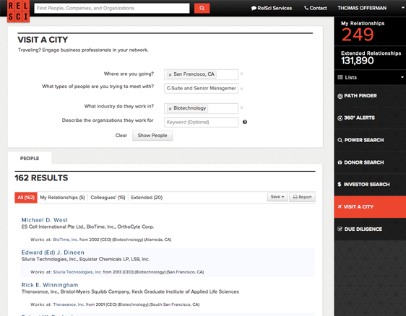Open Power Search from sidebar
This screenshot has height=316, width=406.
(370, 140)
